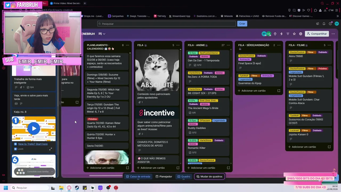Create card from template in FILA - SÉRIE/ANIMAÇÃO
Screen dimensions: 341x192
[279, 91]
